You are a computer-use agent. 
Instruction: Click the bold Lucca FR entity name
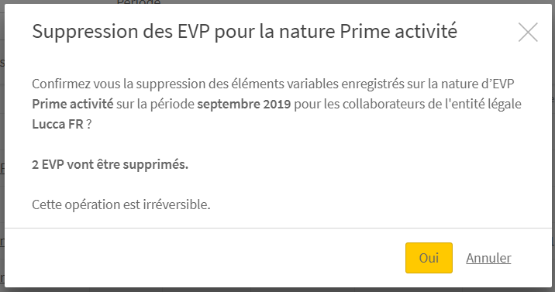pos(57,124)
